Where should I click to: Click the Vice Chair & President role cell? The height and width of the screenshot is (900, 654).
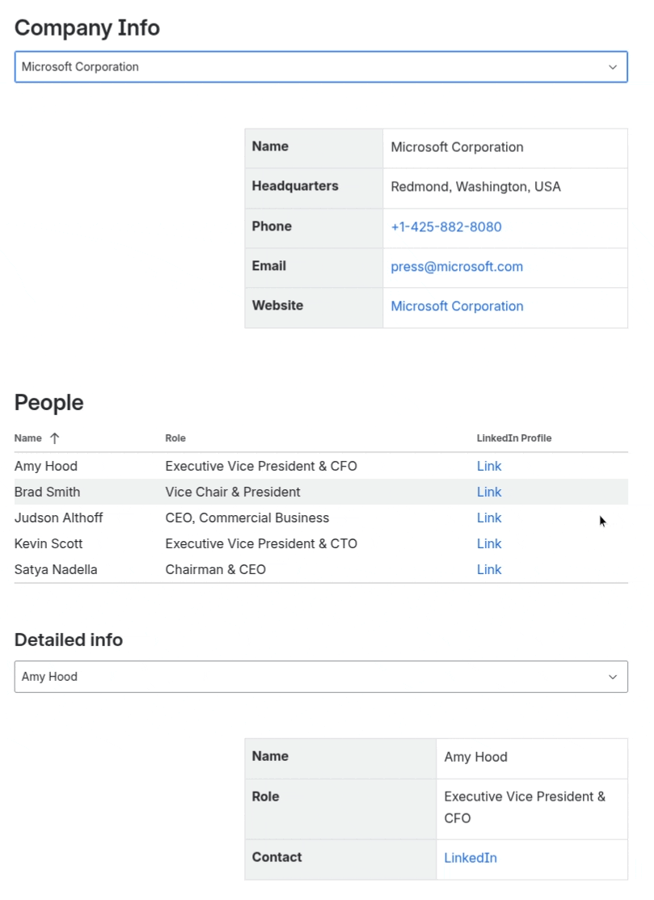click(232, 492)
